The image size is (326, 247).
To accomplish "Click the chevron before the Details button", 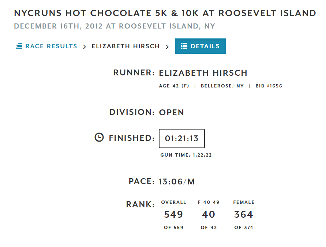I will (167, 46).
